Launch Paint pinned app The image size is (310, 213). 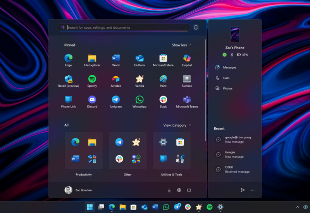(163, 81)
